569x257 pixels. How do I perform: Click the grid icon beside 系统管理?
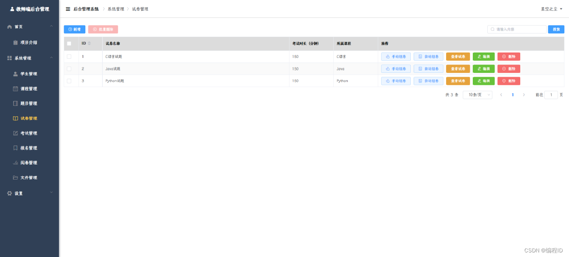point(10,58)
